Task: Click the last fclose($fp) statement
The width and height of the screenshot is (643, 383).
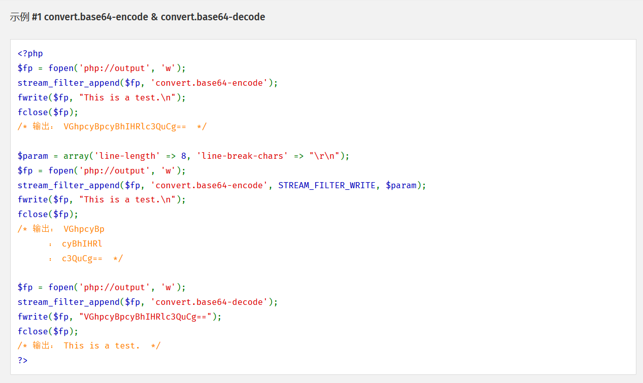Action: (x=48, y=331)
